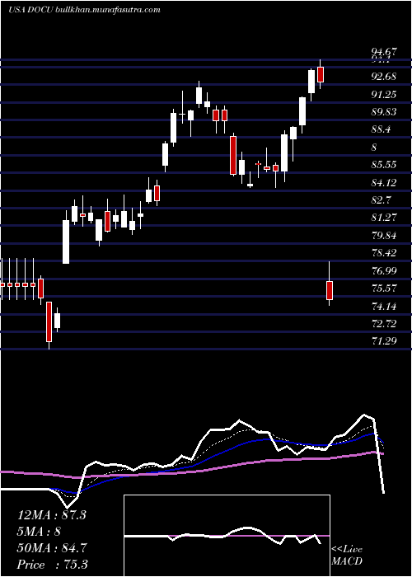This screenshot has width=412, height=577.
Task: Click the isolated gap-down red candle near 75.57
Action: tap(330, 290)
